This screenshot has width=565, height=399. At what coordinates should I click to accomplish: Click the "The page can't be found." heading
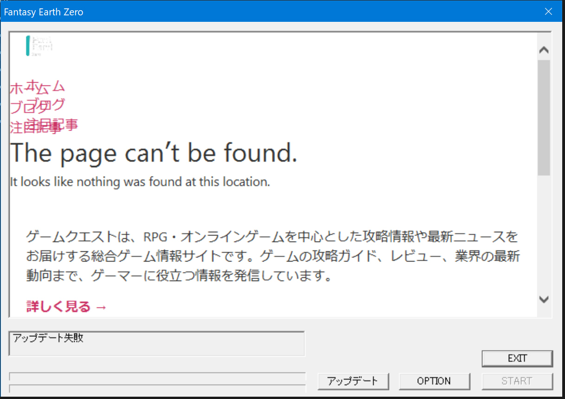point(153,153)
